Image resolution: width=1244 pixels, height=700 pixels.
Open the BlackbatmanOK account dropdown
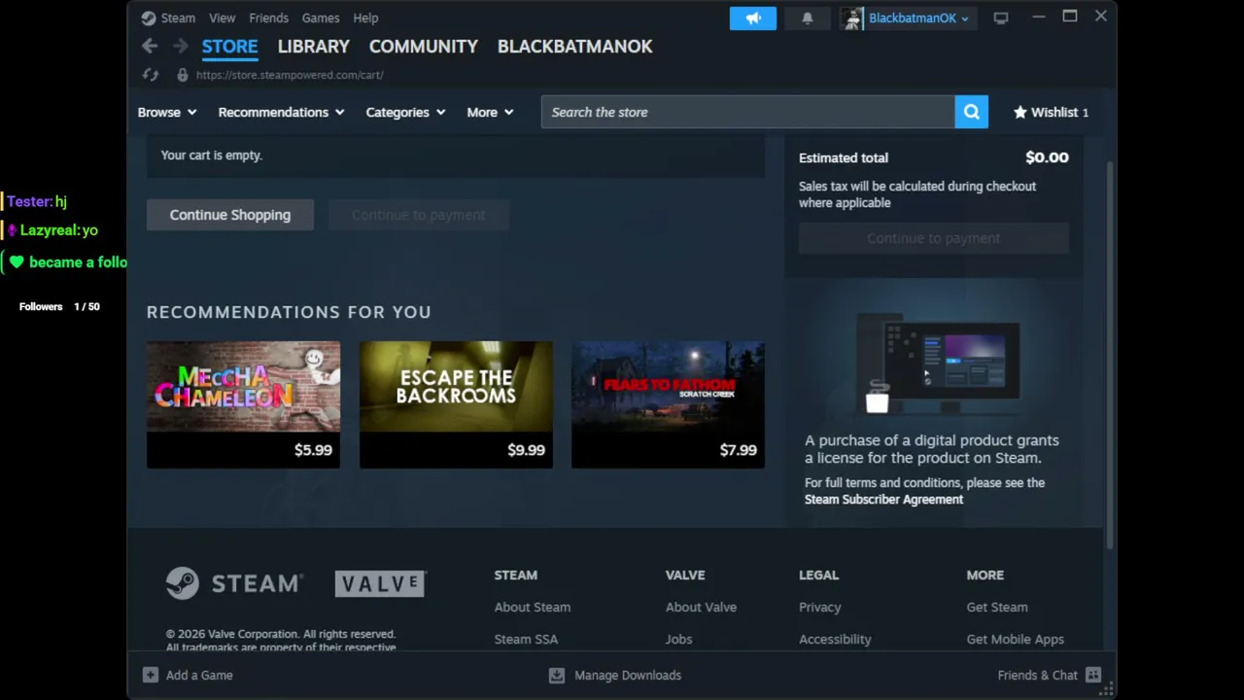pyautogui.click(x=918, y=18)
